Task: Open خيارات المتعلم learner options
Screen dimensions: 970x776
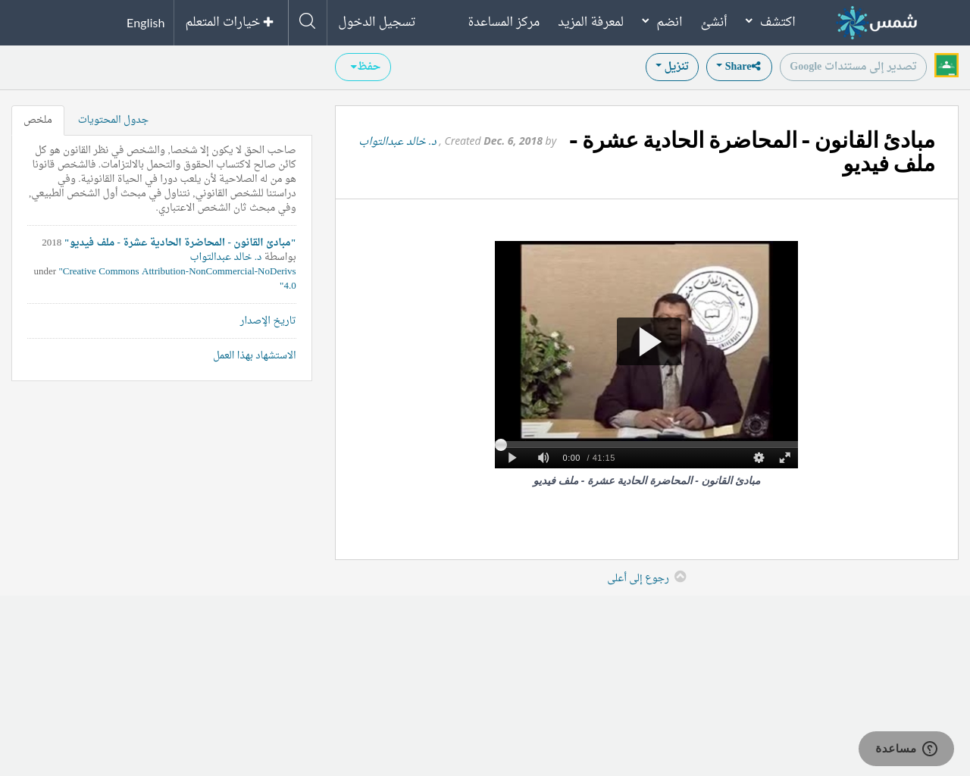Action: tap(230, 22)
